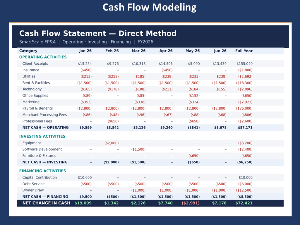The width and height of the screenshot is (300, 225).
Task: Select Debt Service total '($6,000)'
Action: [245, 184]
